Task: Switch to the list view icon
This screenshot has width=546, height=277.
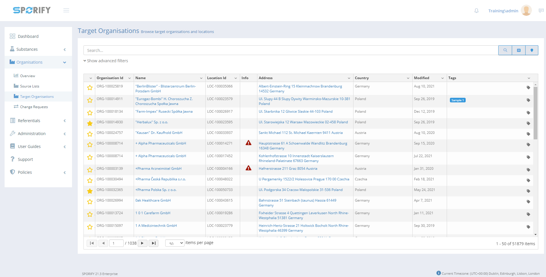Action: tap(518, 50)
